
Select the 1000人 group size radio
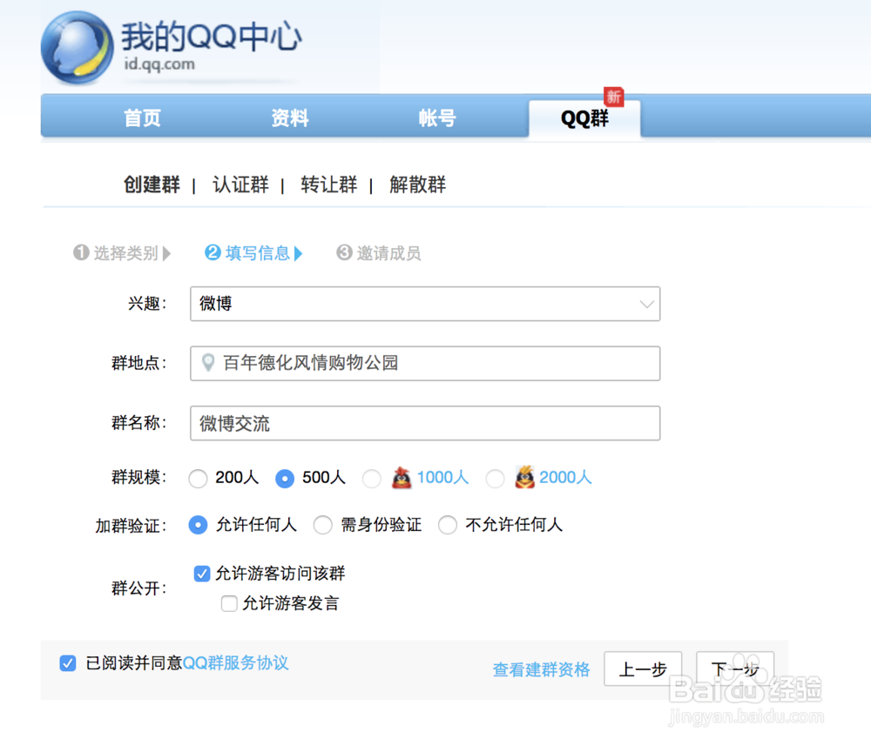pos(372,478)
